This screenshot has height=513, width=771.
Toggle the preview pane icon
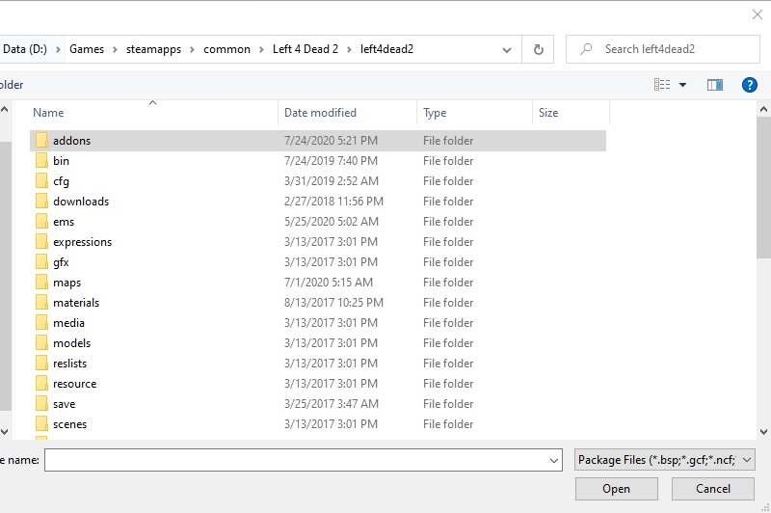pyautogui.click(x=714, y=85)
